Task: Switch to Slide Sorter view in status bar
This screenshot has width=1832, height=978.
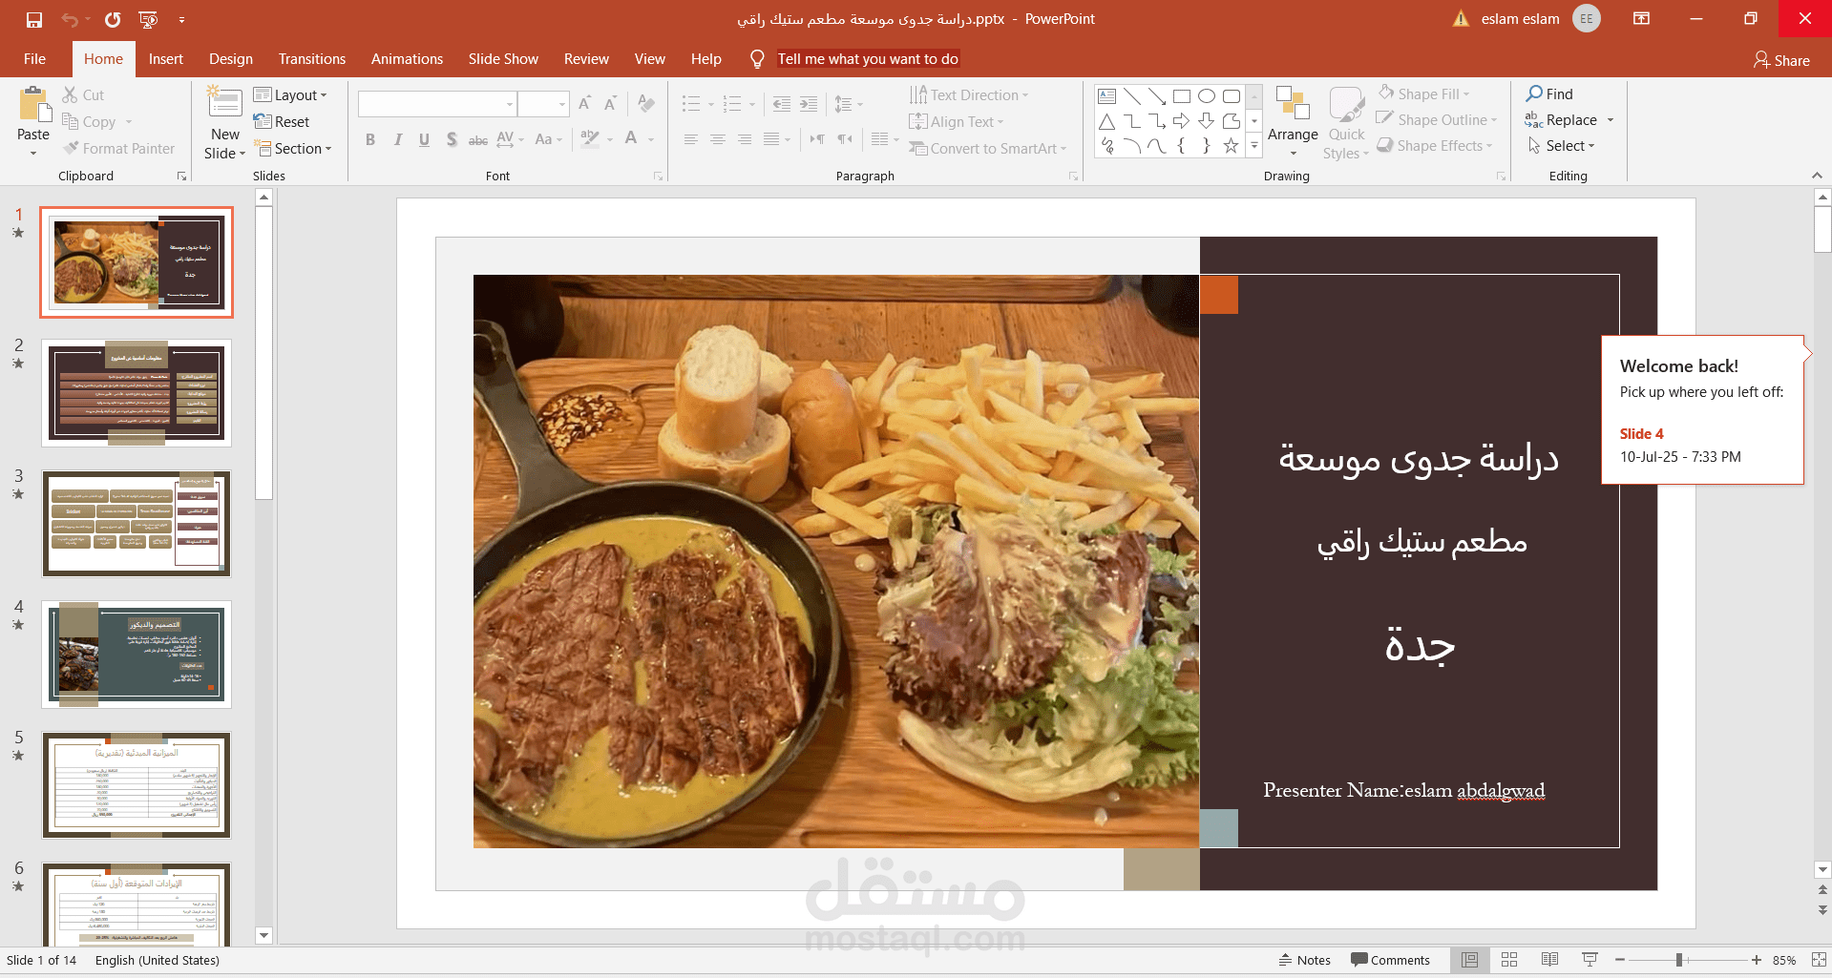Action: (1509, 960)
